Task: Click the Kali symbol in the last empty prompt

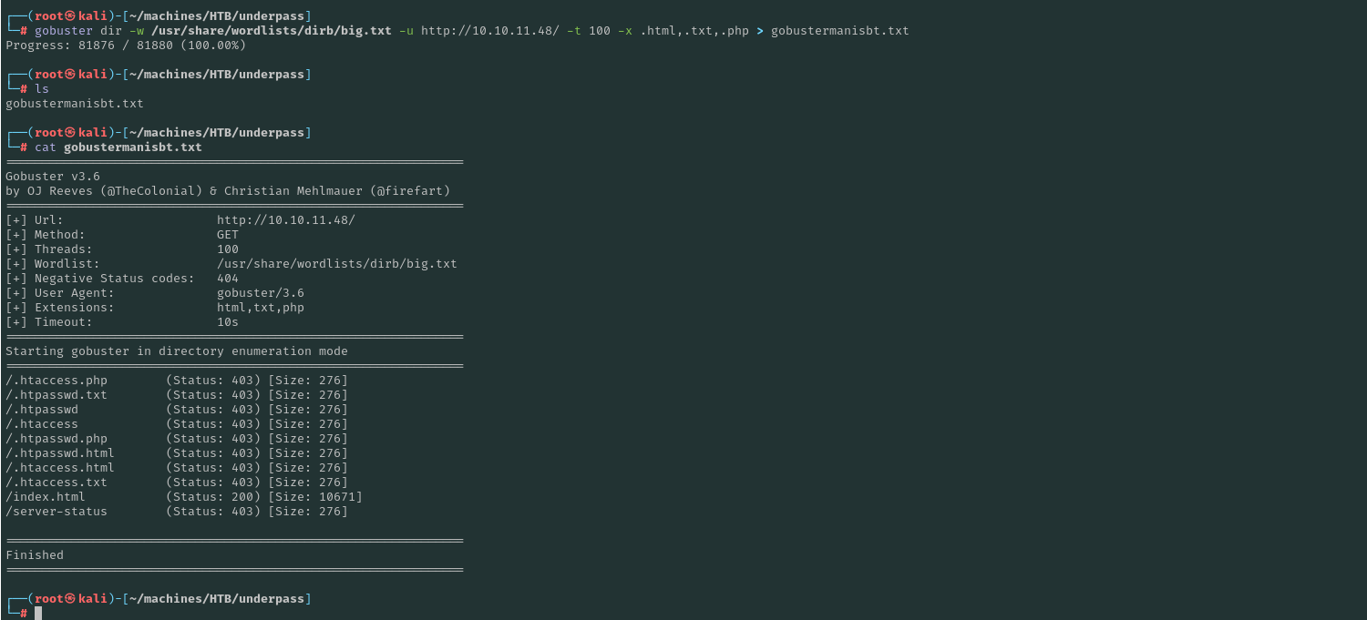Action: (70, 599)
